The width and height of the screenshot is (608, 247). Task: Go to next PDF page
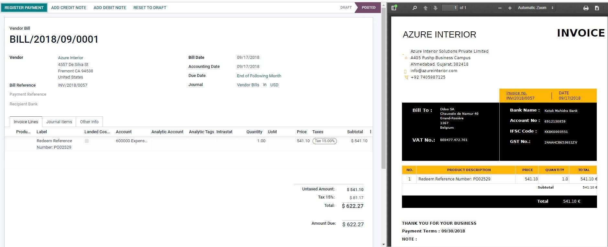click(x=436, y=8)
